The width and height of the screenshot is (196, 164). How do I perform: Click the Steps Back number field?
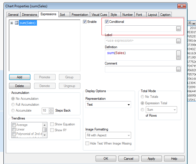pos(45,111)
